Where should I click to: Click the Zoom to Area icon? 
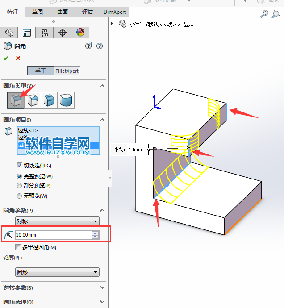click(x=276, y=14)
